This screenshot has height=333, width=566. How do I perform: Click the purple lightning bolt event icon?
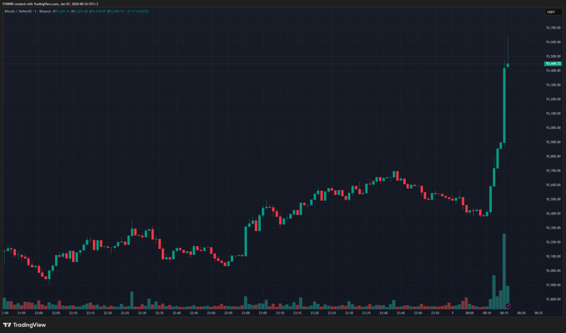tap(508, 305)
